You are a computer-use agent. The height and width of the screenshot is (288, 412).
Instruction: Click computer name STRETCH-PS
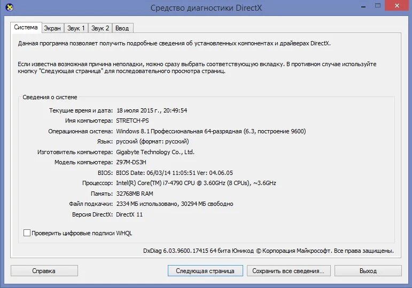tap(133, 121)
